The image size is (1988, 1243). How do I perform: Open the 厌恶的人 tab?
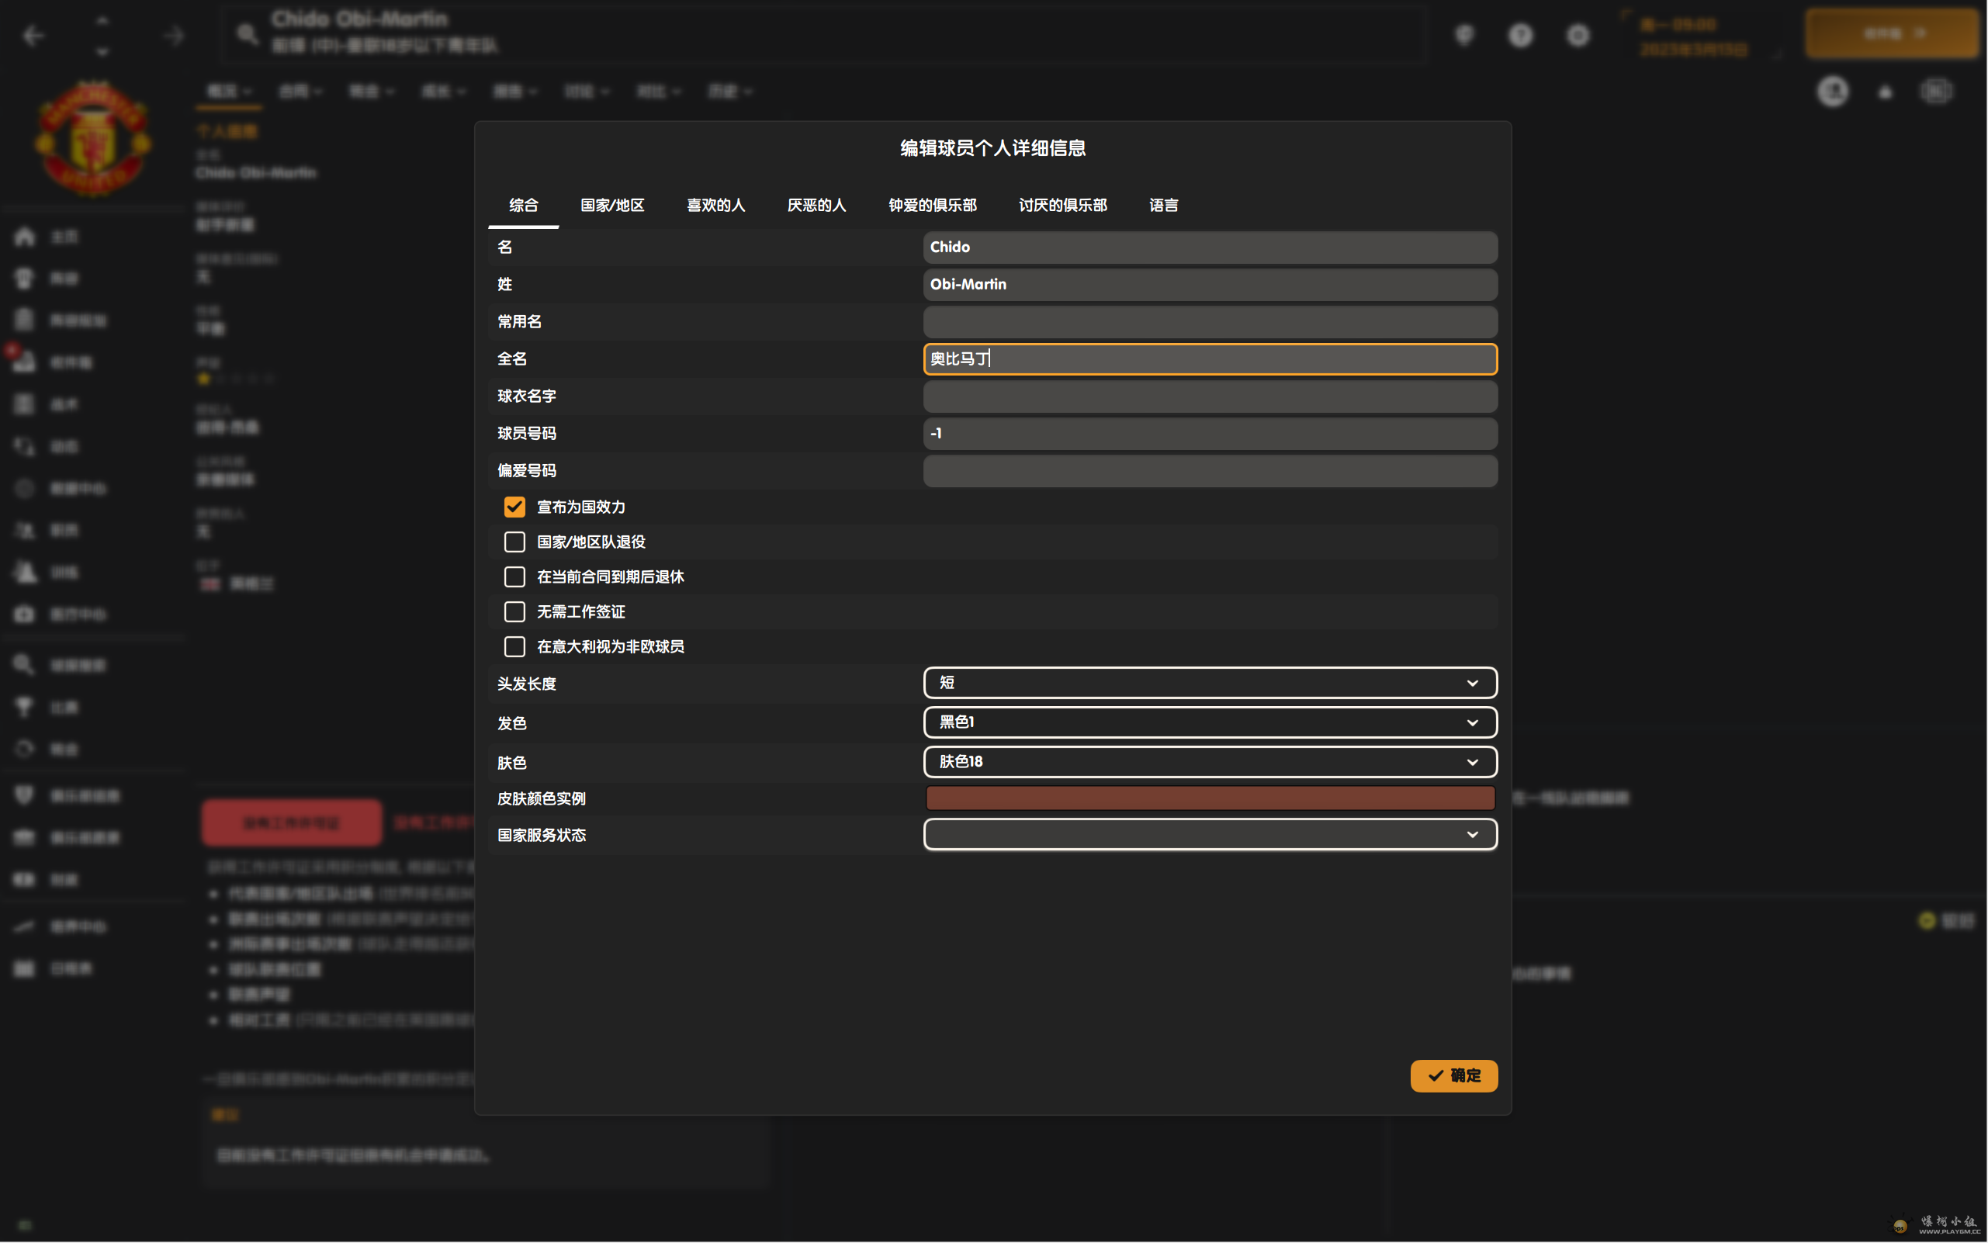point(816,206)
